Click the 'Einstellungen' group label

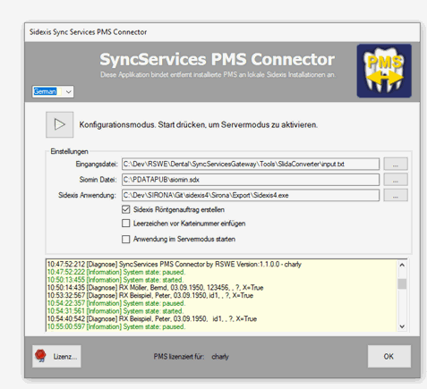tap(69, 151)
